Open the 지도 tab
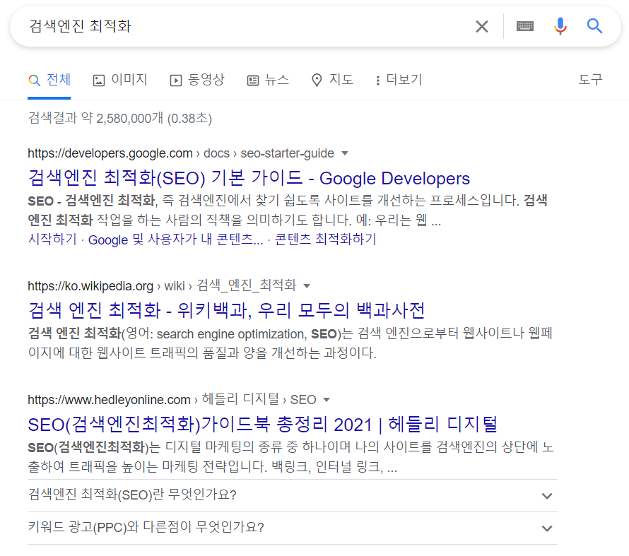The width and height of the screenshot is (629, 556). pos(332,80)
